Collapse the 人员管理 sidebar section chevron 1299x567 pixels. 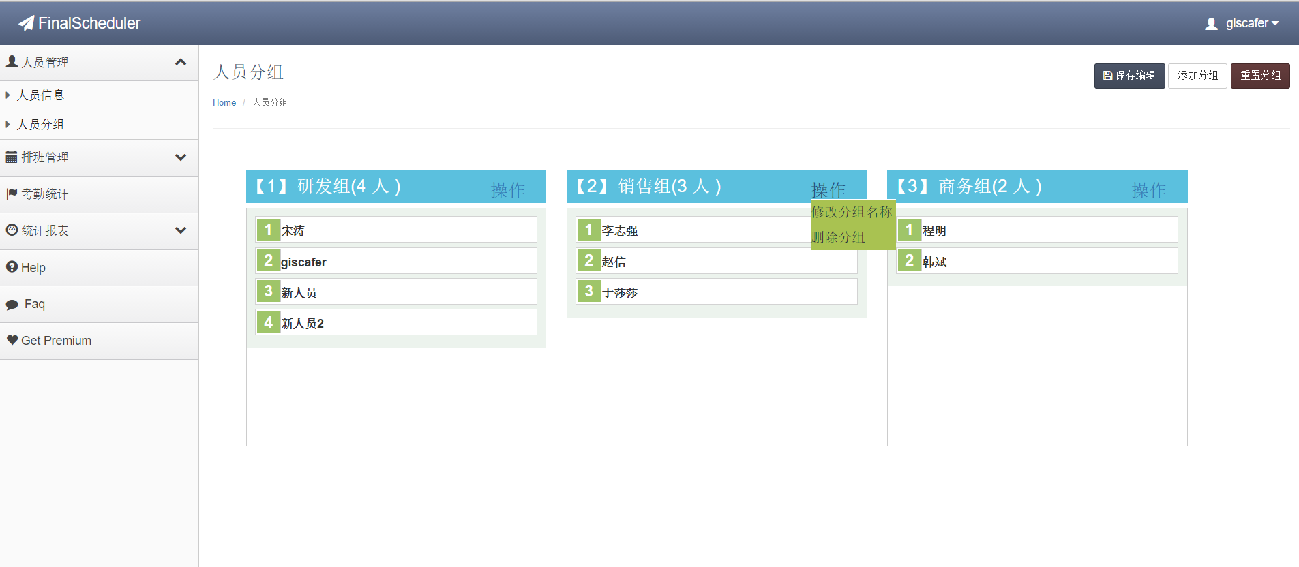pyautogui.click(x=181, y=62)
